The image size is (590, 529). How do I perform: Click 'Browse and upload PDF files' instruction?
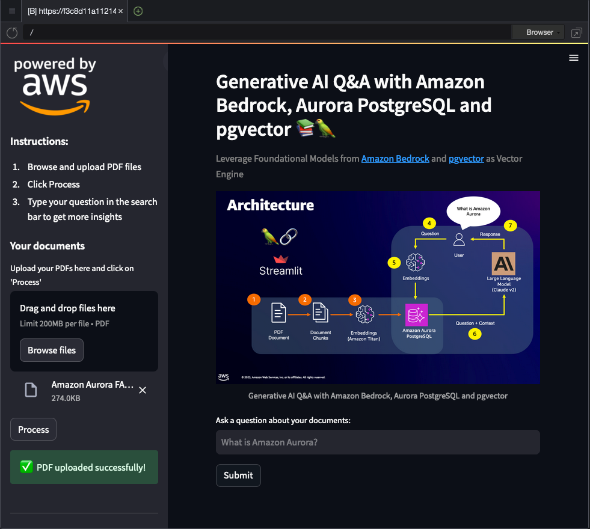pos(84,167)
